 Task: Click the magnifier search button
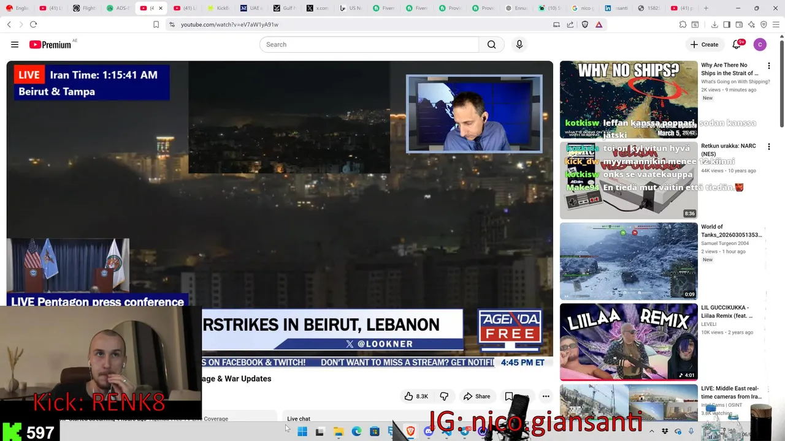click(491, 45)
